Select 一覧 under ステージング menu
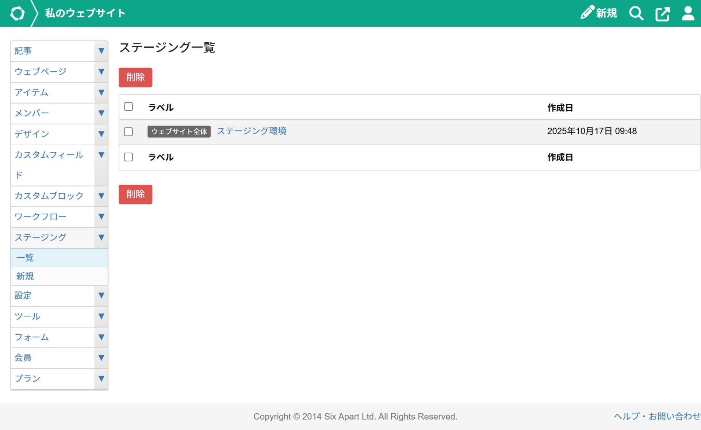Screen dimensions: 701x430 (x=25, y=258)
